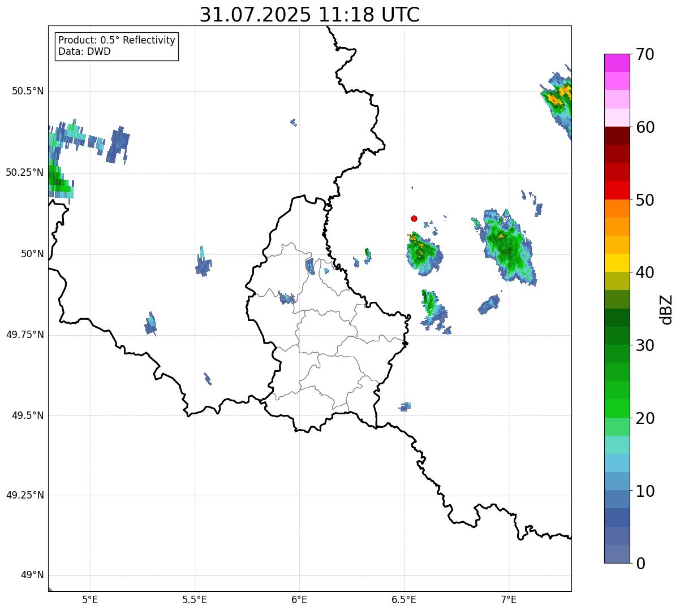Click the title '31.07.2025 11:18 UTC'
Screen dimensions: 680x611
pyautogui.click(x=309, y=15)
